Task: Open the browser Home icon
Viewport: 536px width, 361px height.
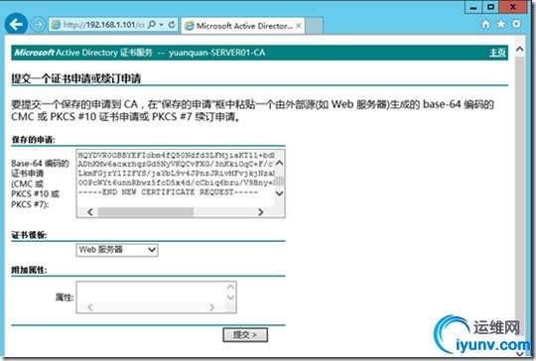Action: point(485,24)
